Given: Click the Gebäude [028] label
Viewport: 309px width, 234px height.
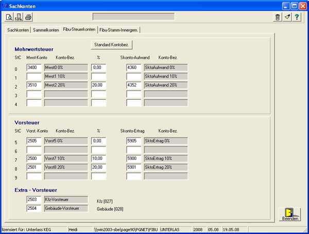Looking at the screenshot, I should 110,209.
